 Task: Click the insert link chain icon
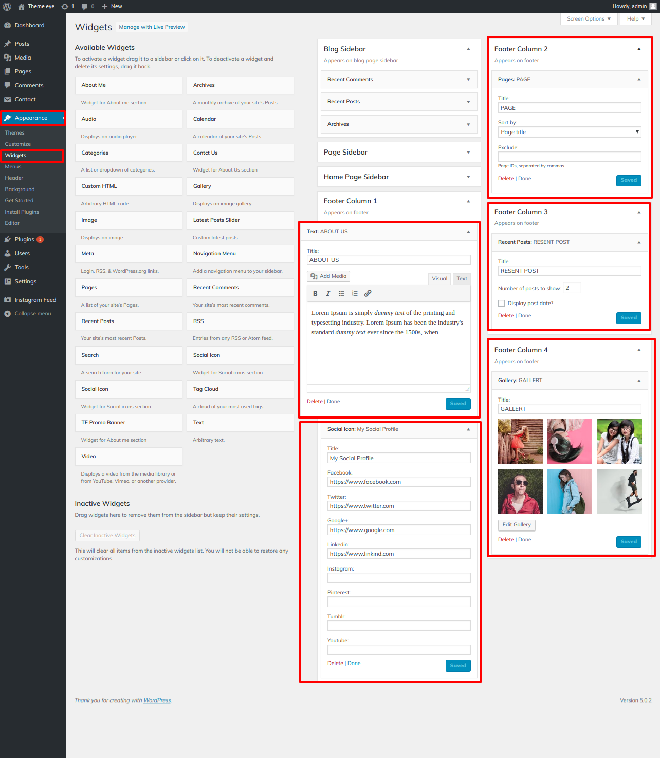[x=368, y=293]
